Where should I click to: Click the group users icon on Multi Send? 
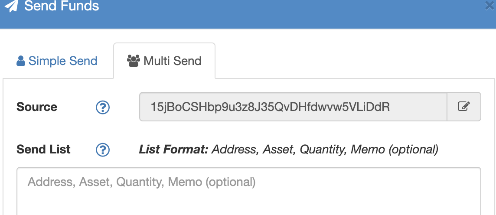click(x=134, y=61)
